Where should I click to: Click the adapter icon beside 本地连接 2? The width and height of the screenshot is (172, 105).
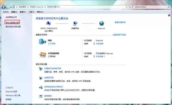click(x=94, y=56)
